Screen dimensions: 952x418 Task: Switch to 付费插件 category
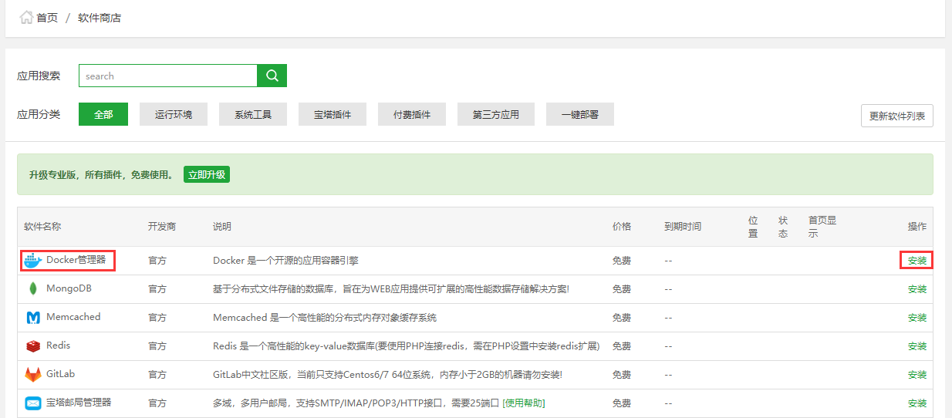(412, 114)
